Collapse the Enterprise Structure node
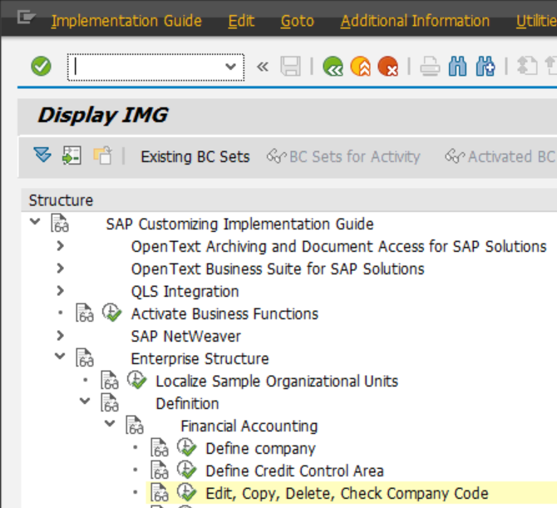Viewport: 557px width, 508px height. pos(60,356)
